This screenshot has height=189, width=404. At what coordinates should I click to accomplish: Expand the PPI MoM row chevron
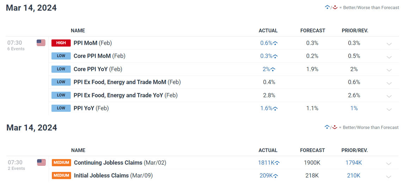(389, 44)
